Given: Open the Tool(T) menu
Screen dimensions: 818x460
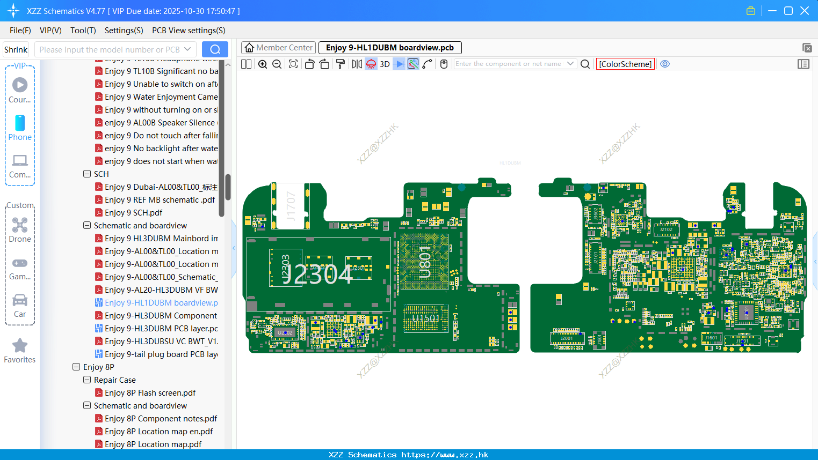Looking at the screenshot, I should [x=83, y=31].
